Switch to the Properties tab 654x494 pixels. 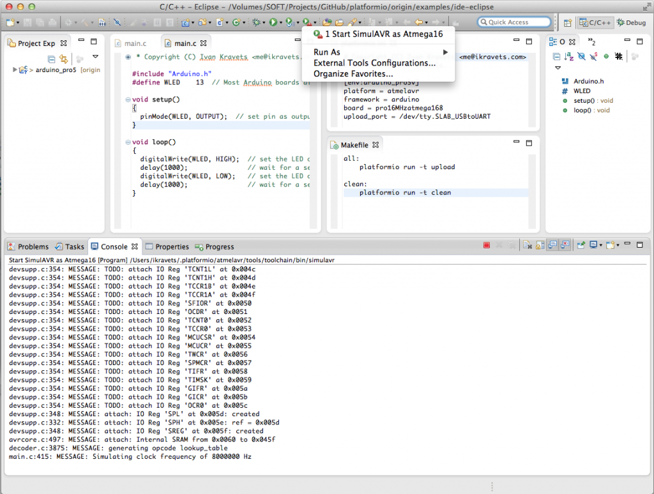point(167,247)
